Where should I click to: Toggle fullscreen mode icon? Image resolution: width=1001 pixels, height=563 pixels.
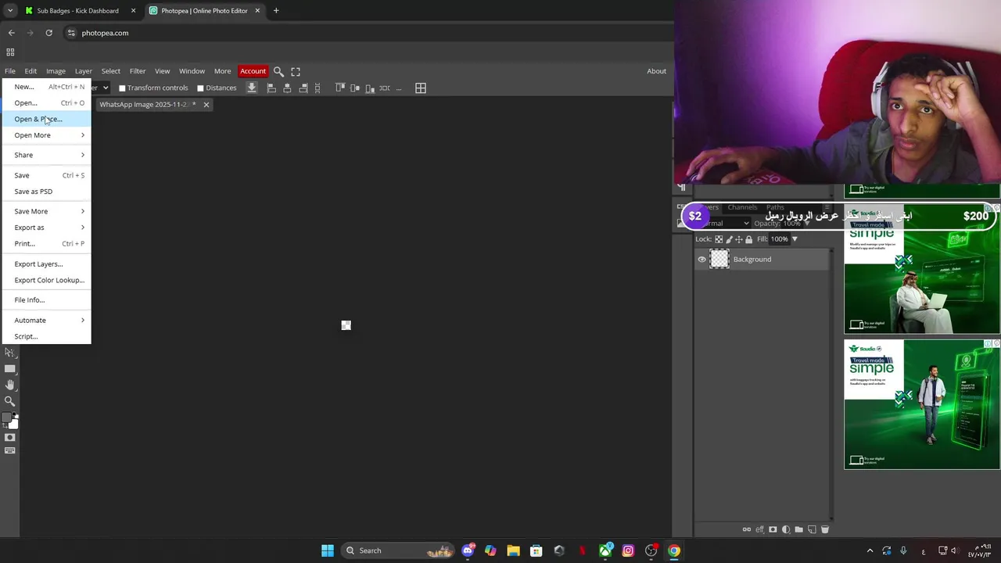(x=296, y=71)
